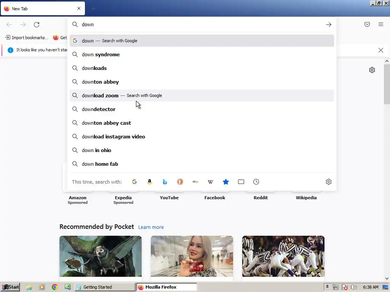This screenshot has width=390, height=292.
Task: Choose "down — Search with Google" top result
Action: (202, 41)
